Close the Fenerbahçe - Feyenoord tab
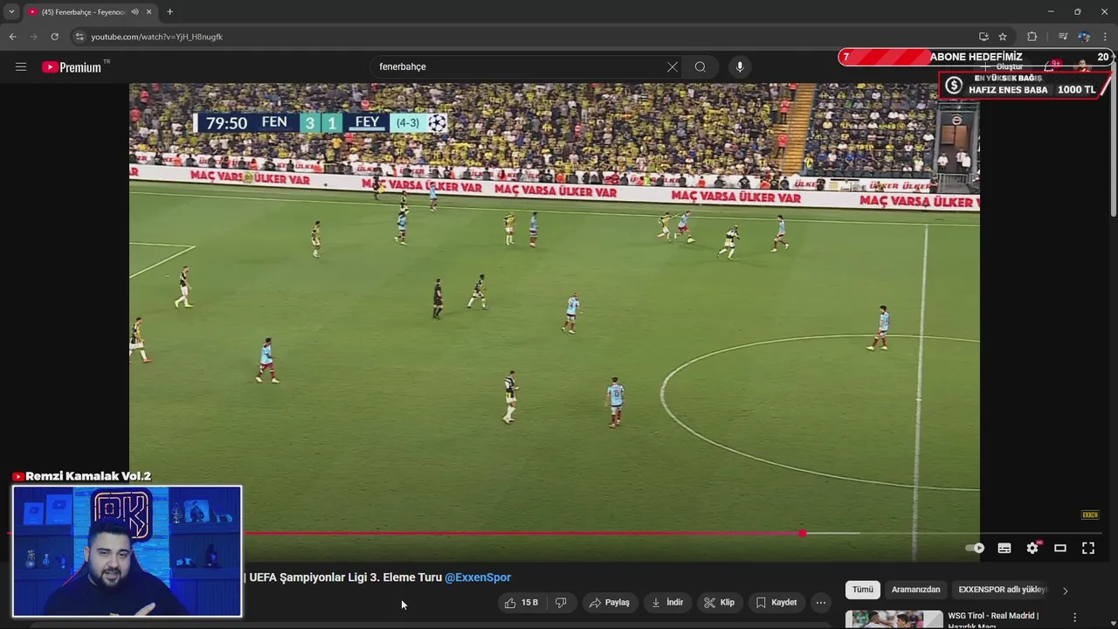1118x629 pixels. (149, 11)
